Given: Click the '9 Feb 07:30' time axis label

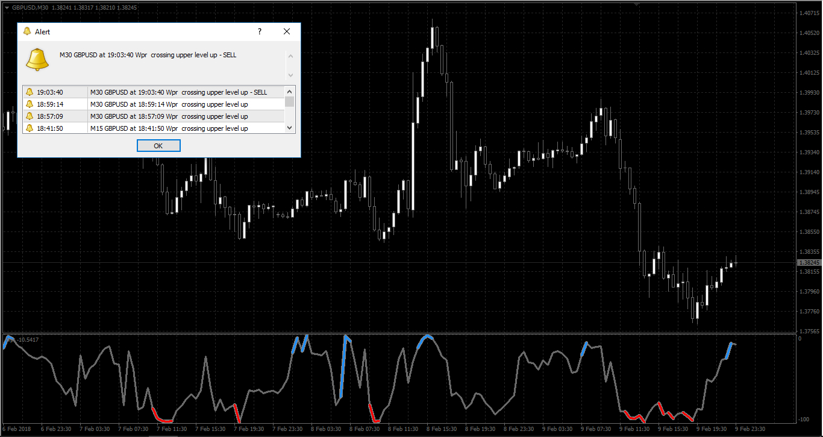Looking at the screenshot, I should [x=596, y=429].
